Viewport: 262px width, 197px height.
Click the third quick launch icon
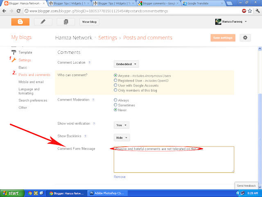(41, 193)
